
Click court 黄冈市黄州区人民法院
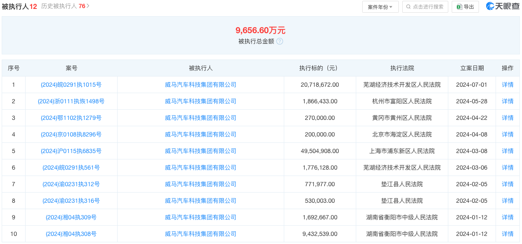(402, 118)
